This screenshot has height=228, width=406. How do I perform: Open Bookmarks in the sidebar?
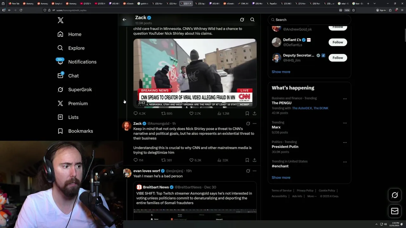(75, 131)
